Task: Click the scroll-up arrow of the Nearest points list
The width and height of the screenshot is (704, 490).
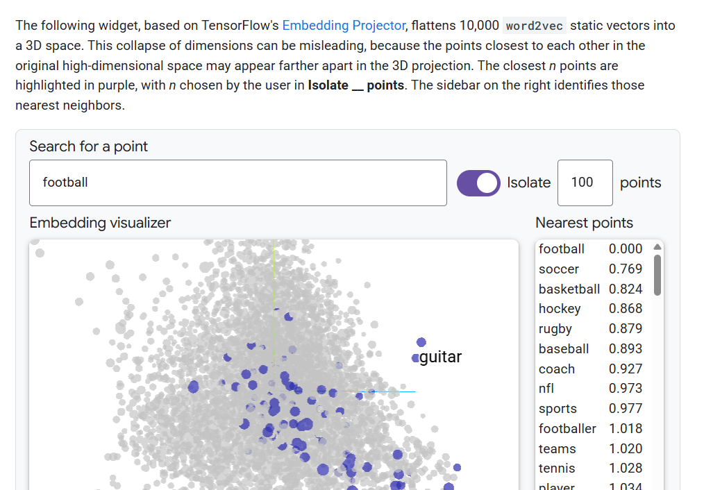Action: pyautogui.click(x=657, y=247)
